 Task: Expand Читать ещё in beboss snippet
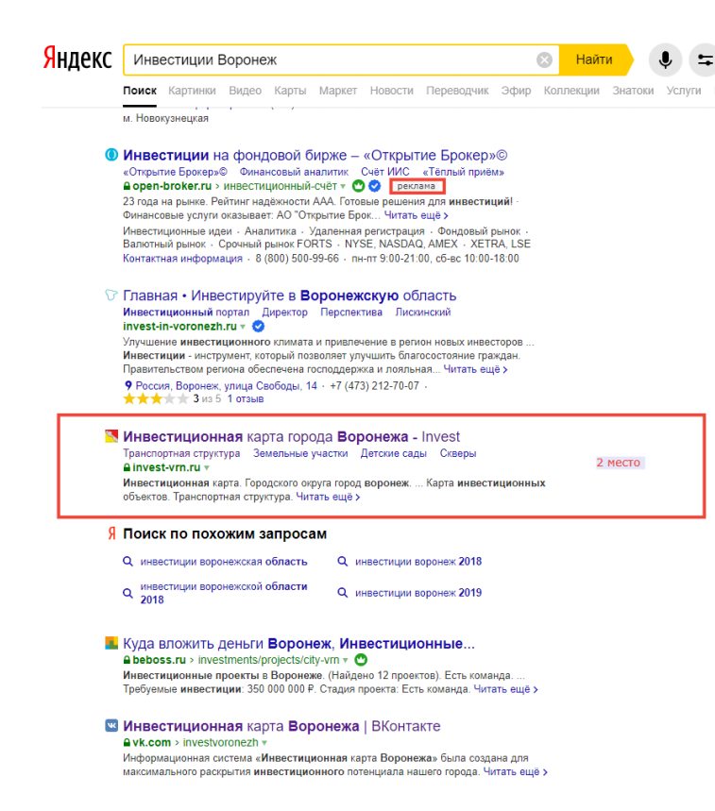click(506, 689)
